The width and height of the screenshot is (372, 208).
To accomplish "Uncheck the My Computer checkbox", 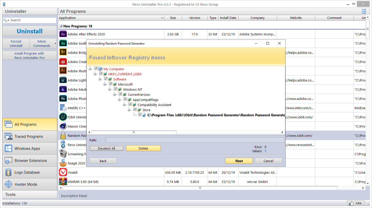I will click(96, 69).
